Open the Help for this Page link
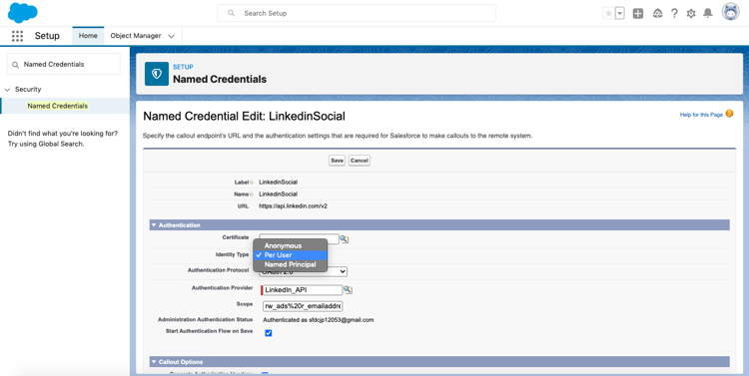The image size is (749, 376). coord(701,115)
